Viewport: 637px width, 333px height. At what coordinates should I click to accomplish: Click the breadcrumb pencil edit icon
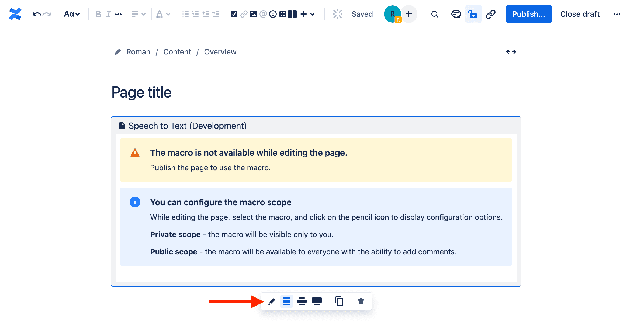[x=118, y=52]
